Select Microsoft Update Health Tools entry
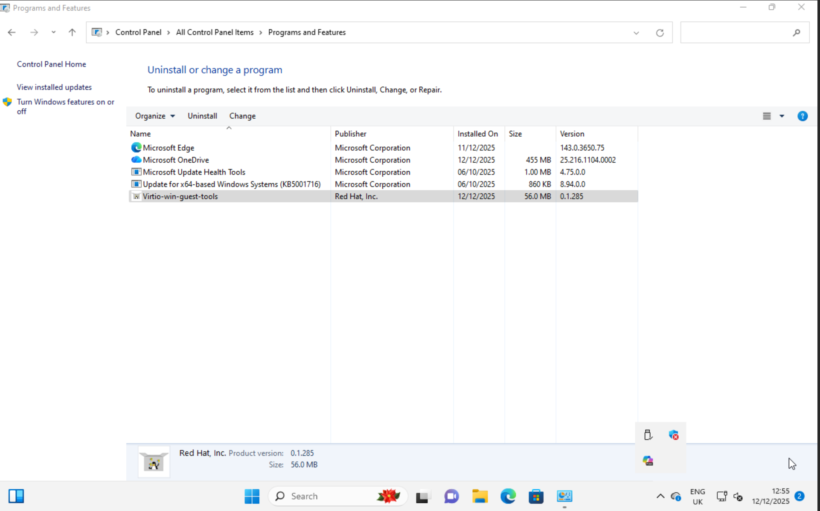The image size is (820, 511). 194,172
